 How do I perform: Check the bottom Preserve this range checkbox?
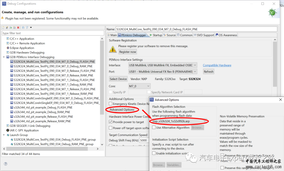(222, 168)
